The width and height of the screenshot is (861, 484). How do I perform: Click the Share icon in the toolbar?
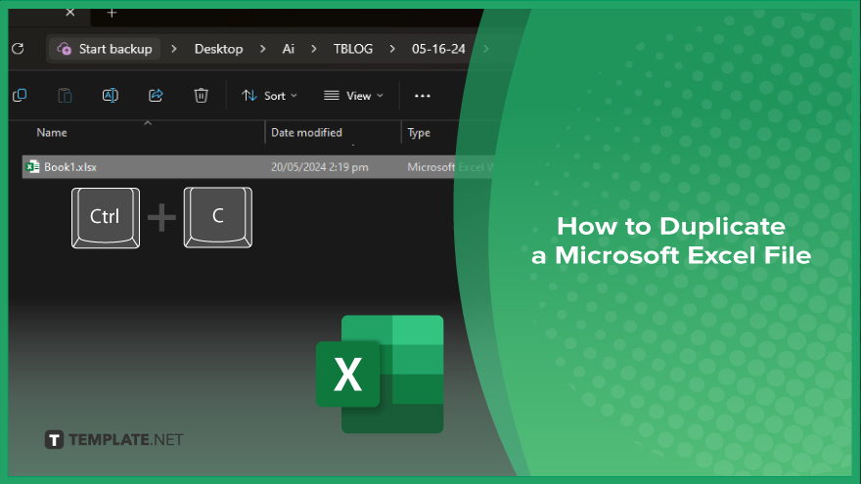click(x=156, y=96)
